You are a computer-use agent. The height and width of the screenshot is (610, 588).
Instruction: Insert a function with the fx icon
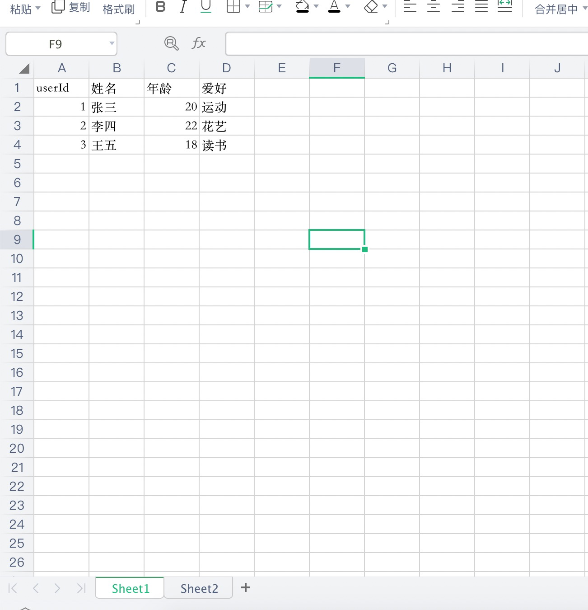pyautogui.click(x=199, y=43)
